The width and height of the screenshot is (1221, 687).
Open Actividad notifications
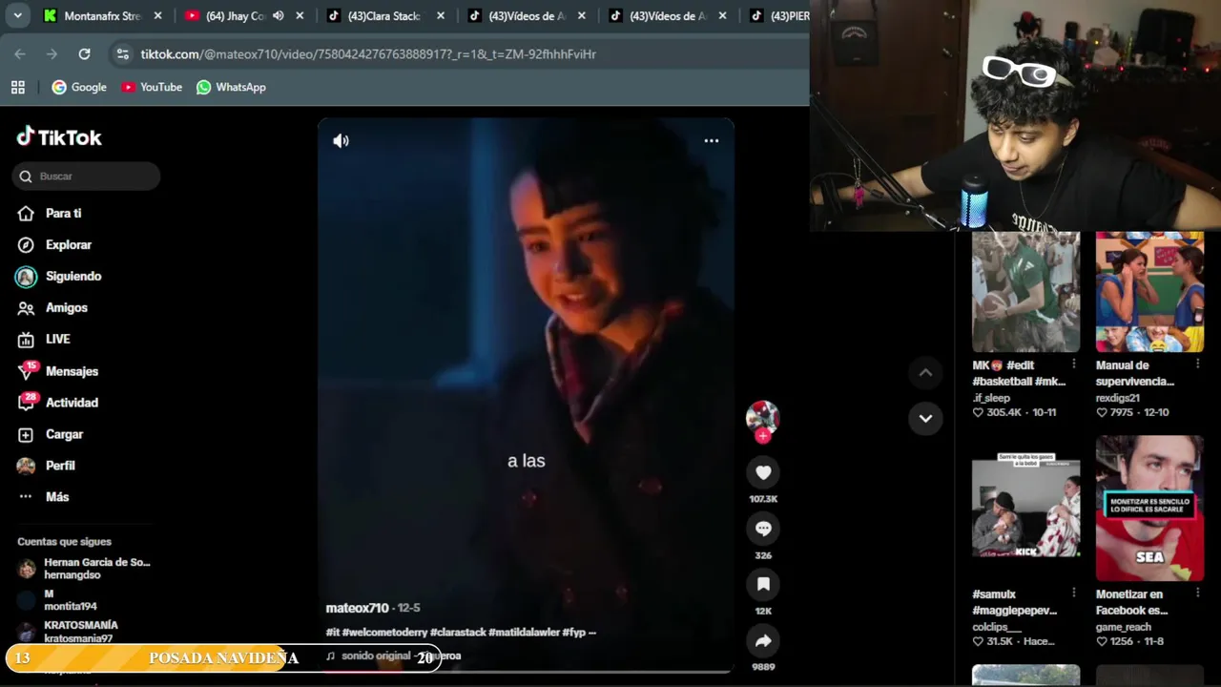click(x=58, y=403)
